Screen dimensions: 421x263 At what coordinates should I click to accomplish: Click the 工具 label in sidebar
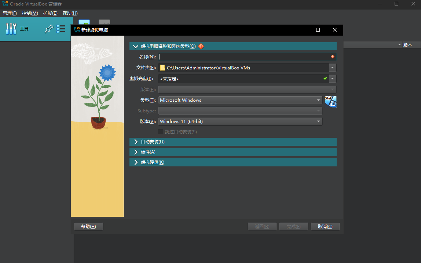click(x=24, y=29)
